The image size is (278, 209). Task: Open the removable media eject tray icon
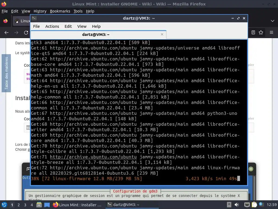tap(229, 205)
